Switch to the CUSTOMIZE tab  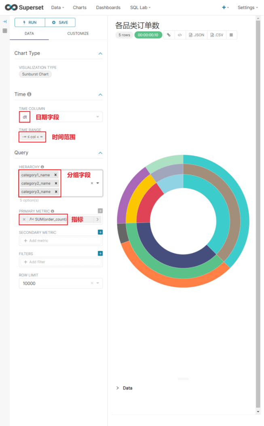[78, 33]
